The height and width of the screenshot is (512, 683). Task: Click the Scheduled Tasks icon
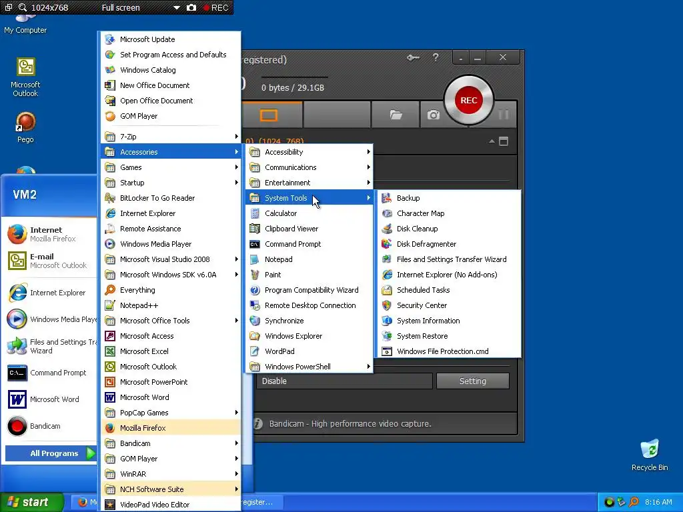coord(386,290)
